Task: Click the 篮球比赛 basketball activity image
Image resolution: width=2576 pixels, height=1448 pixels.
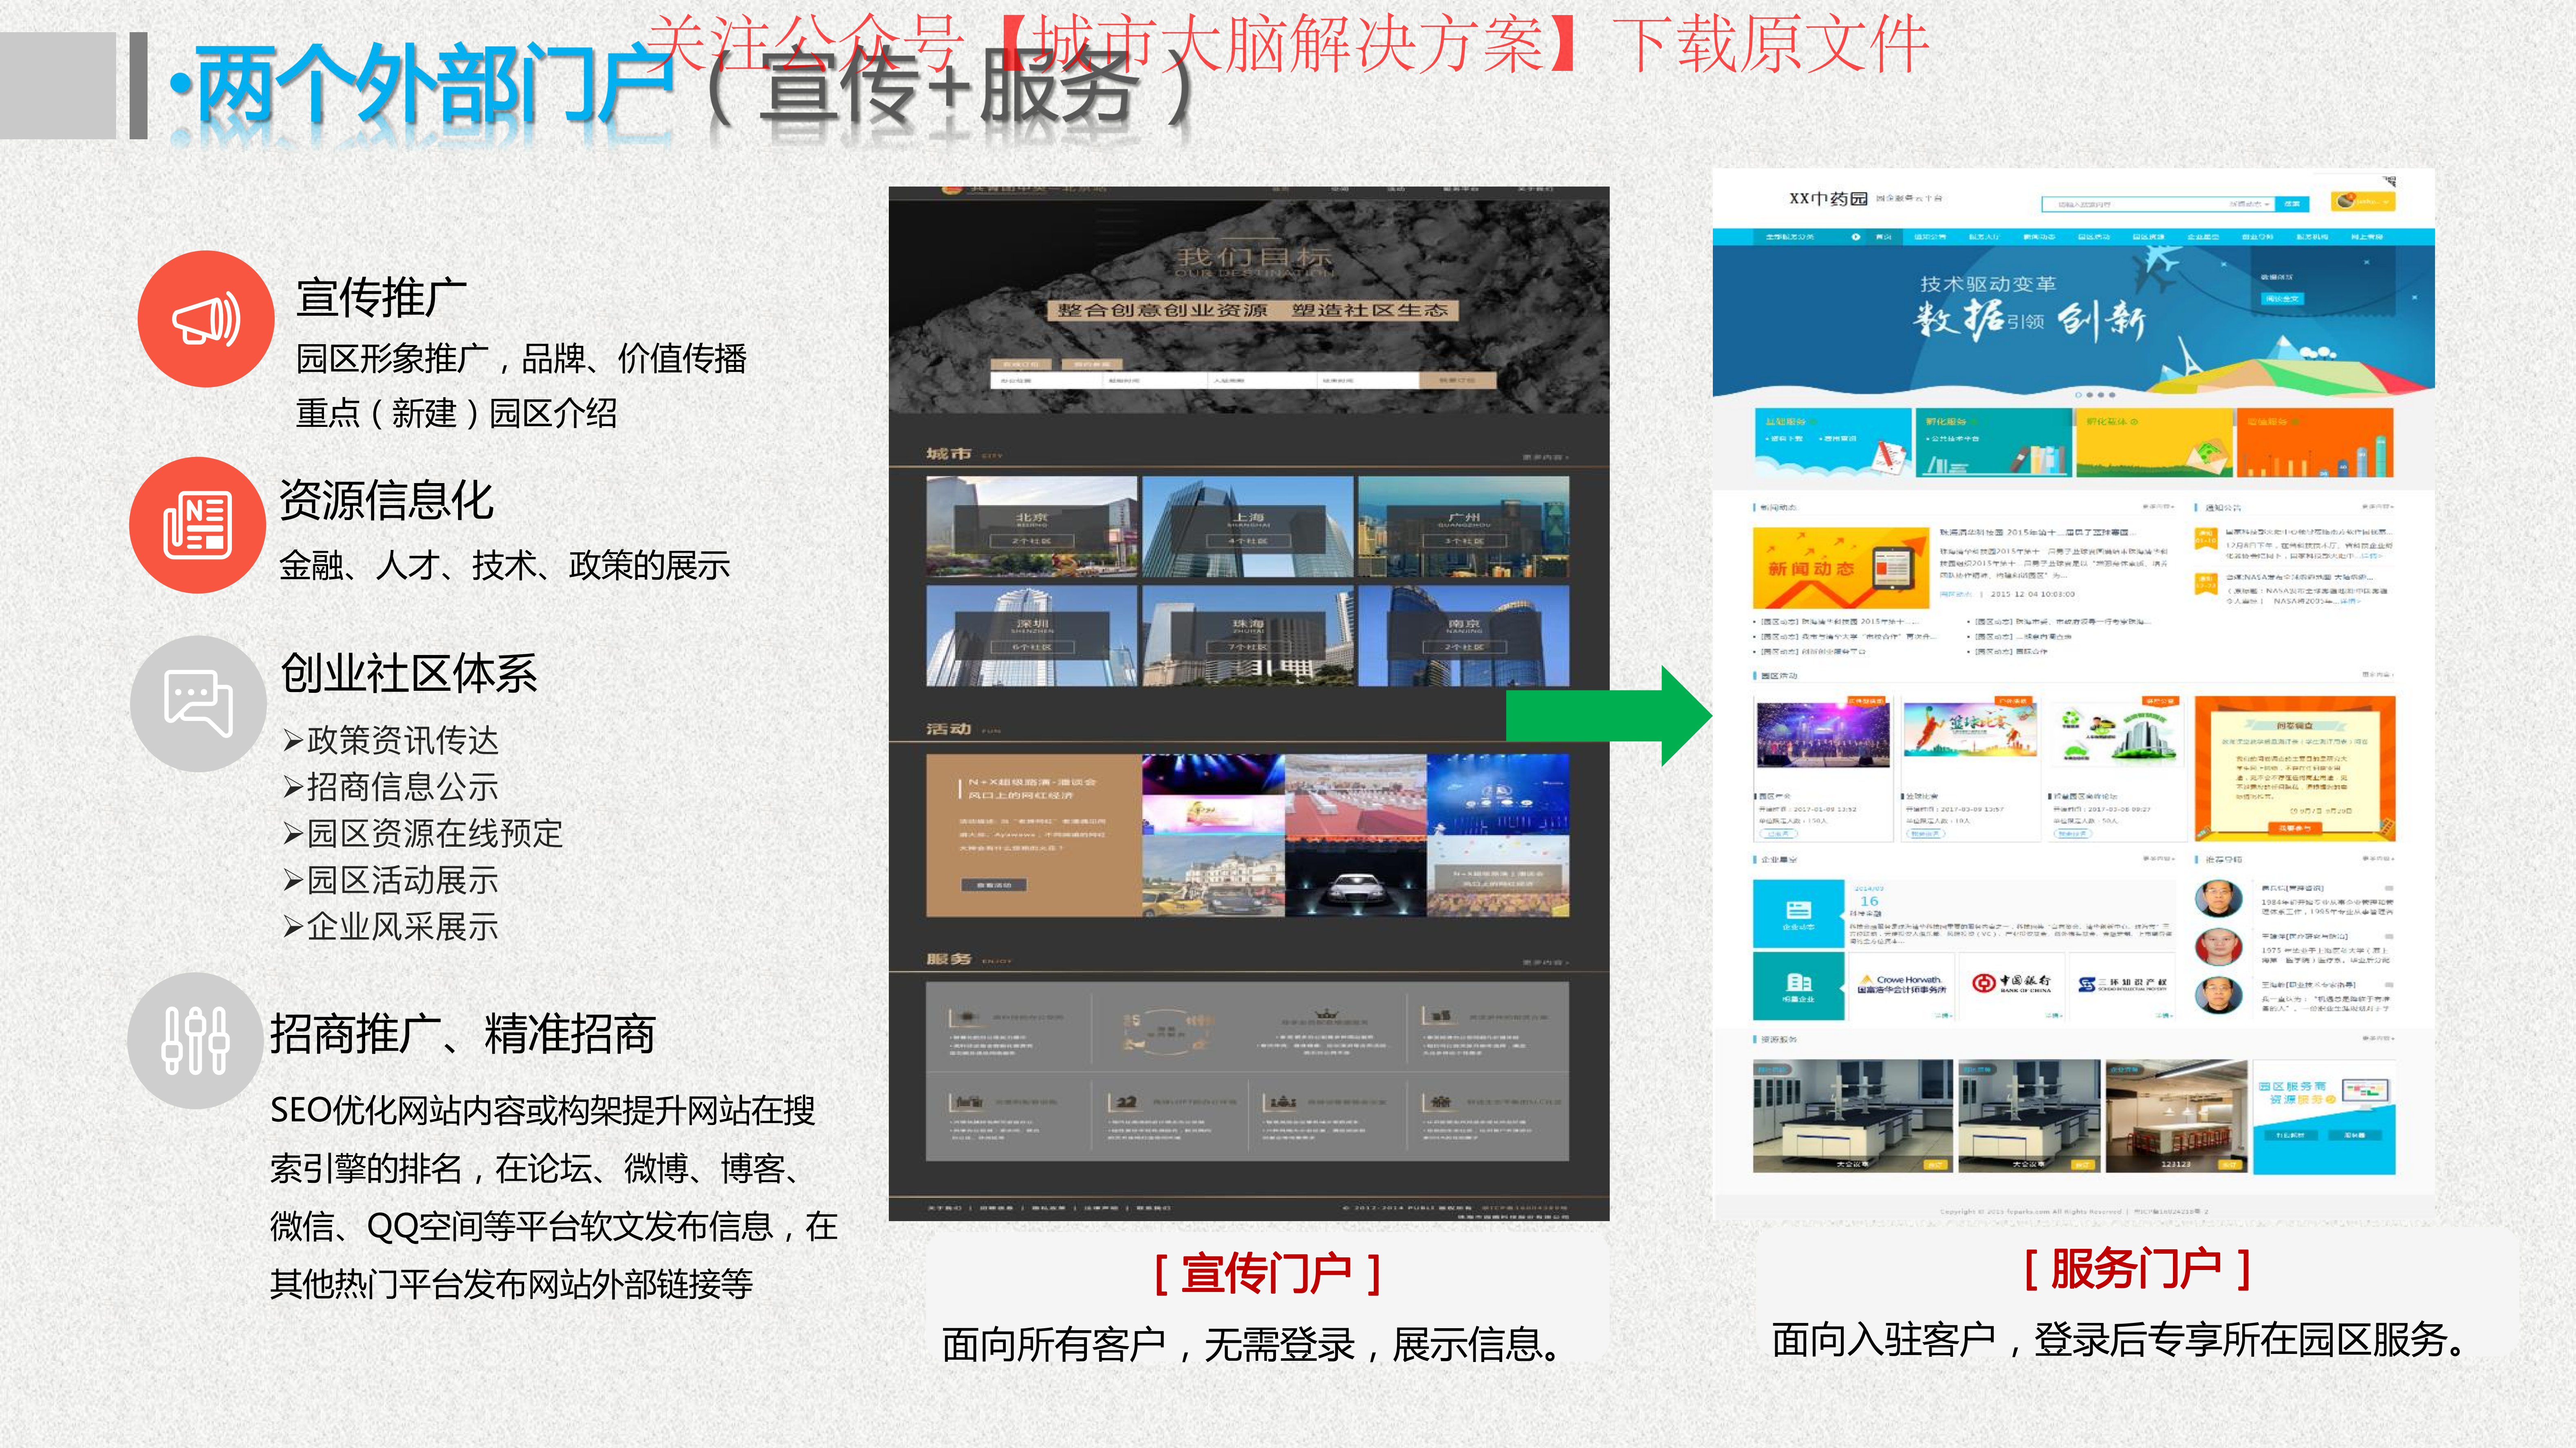Action: point(1970,729)
